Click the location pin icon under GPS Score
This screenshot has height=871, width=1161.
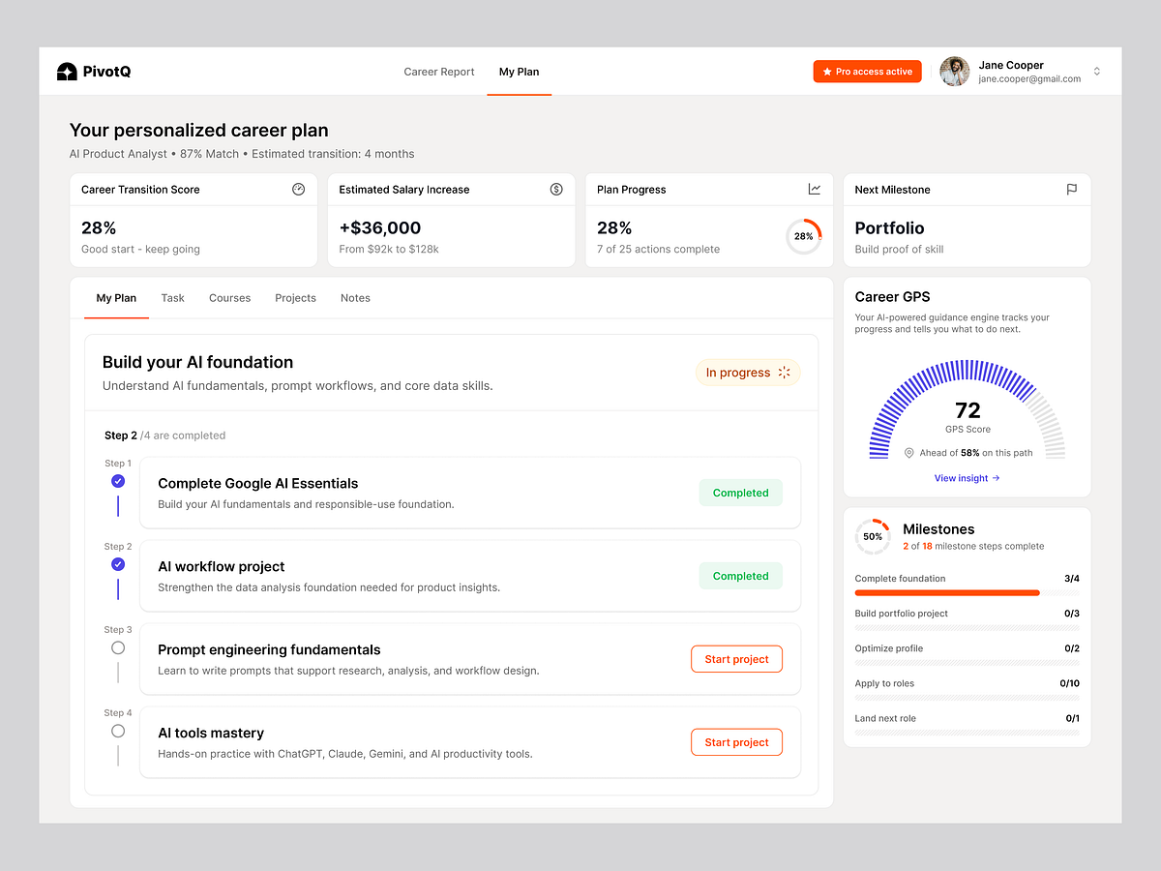coord(908,453)
